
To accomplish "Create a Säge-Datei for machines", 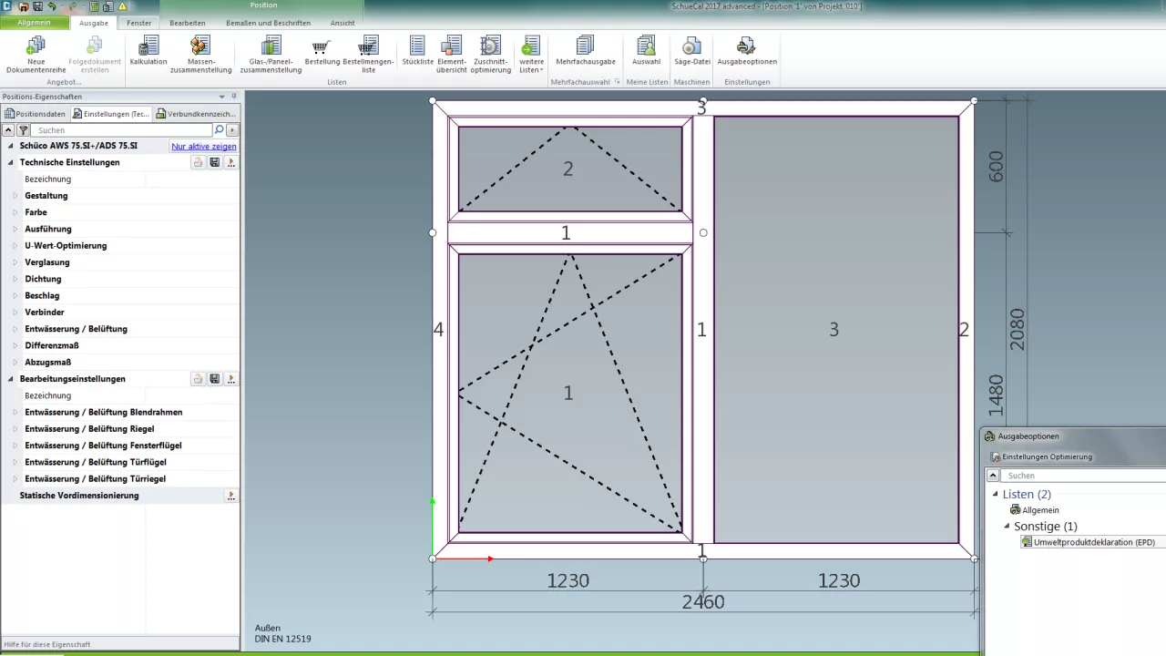I will click(x=690, y=52).
